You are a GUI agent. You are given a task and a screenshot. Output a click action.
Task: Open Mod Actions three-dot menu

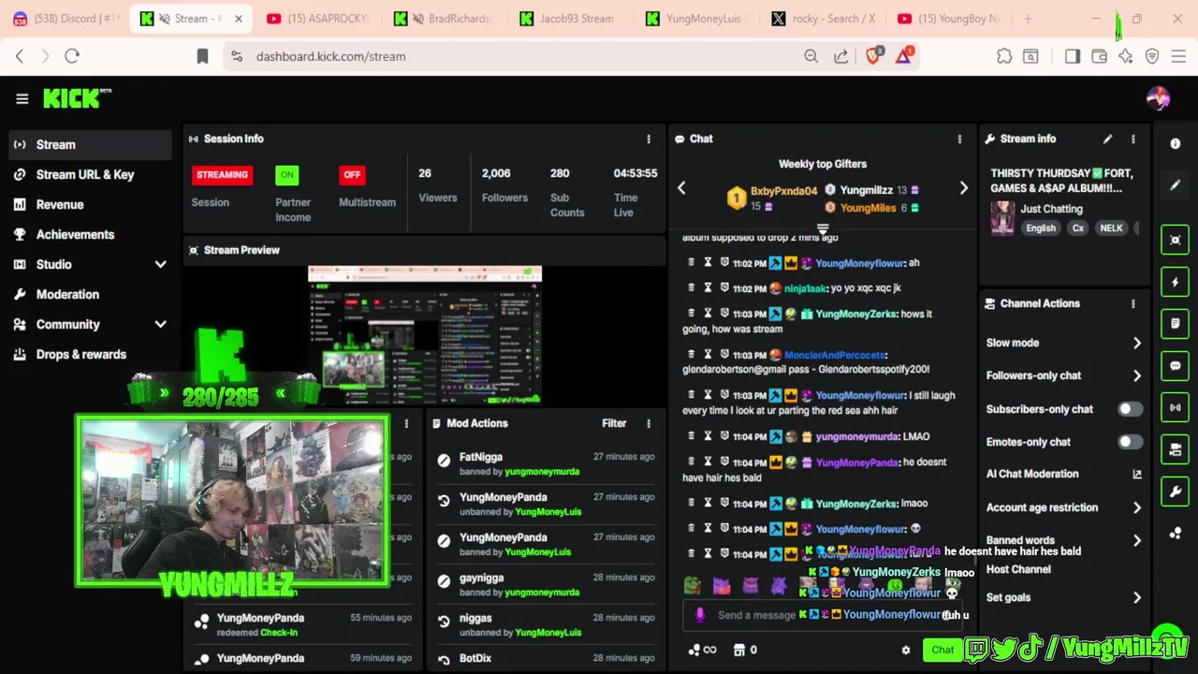(x=649, y=423)
